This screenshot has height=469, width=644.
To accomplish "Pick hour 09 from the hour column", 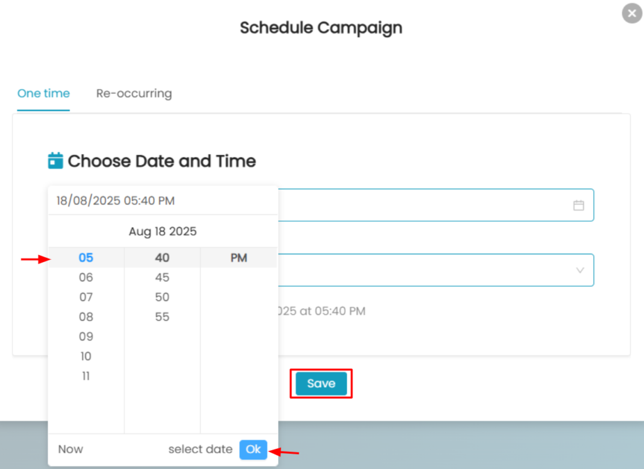I will click(x=86, y=336).
